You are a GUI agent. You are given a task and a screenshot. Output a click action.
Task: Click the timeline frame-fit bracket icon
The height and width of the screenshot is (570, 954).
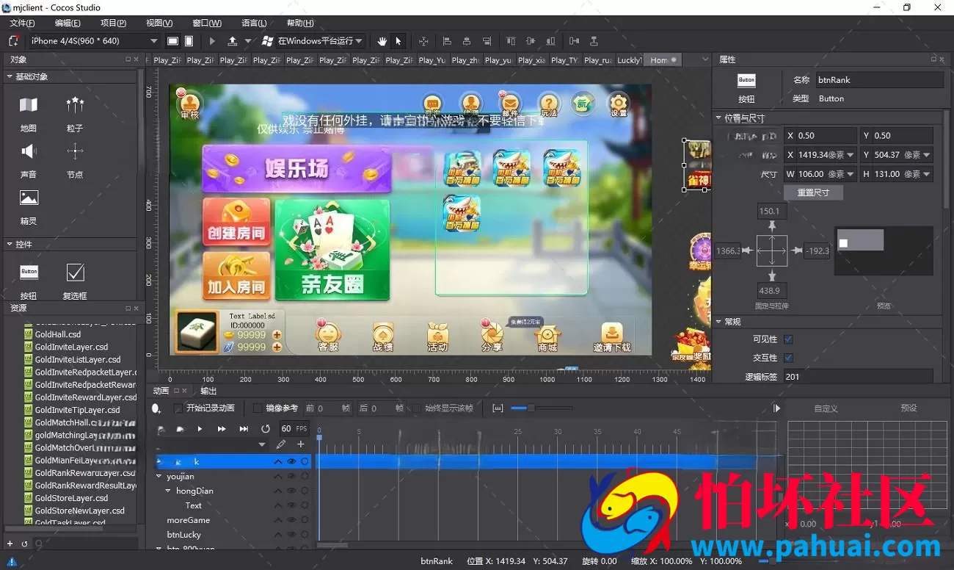click(498, 408)
